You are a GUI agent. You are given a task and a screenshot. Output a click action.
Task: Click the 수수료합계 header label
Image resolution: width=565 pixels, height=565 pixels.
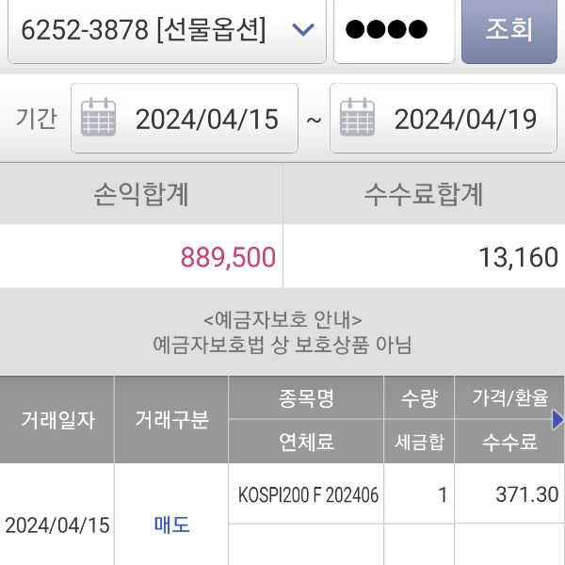point(424,194)
